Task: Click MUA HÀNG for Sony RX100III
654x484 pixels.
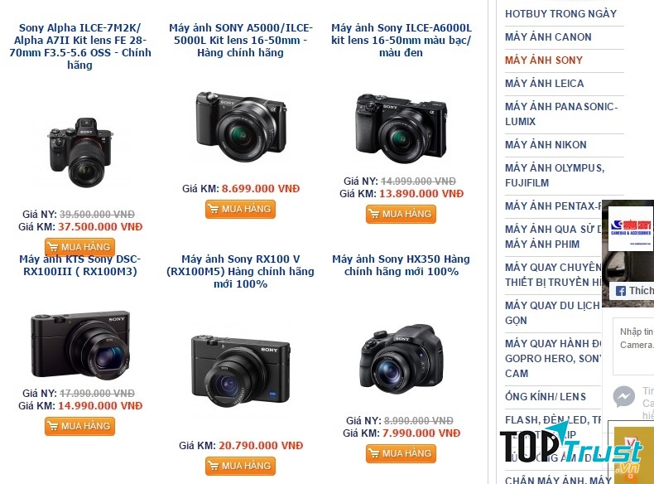Action: (x=79, y=426)
